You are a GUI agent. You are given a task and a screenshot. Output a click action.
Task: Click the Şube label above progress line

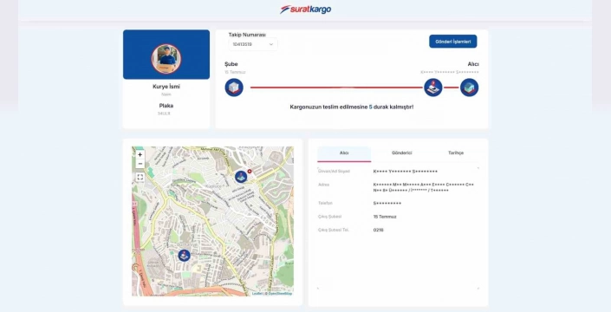click(231, 64)
